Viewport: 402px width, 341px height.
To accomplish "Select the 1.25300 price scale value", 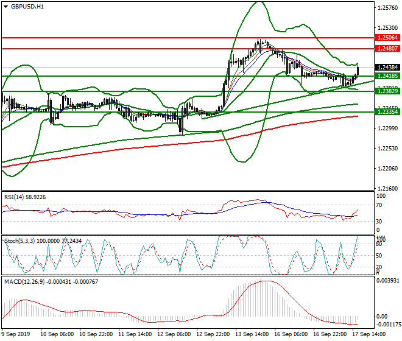I will click(x=388, y=27).
